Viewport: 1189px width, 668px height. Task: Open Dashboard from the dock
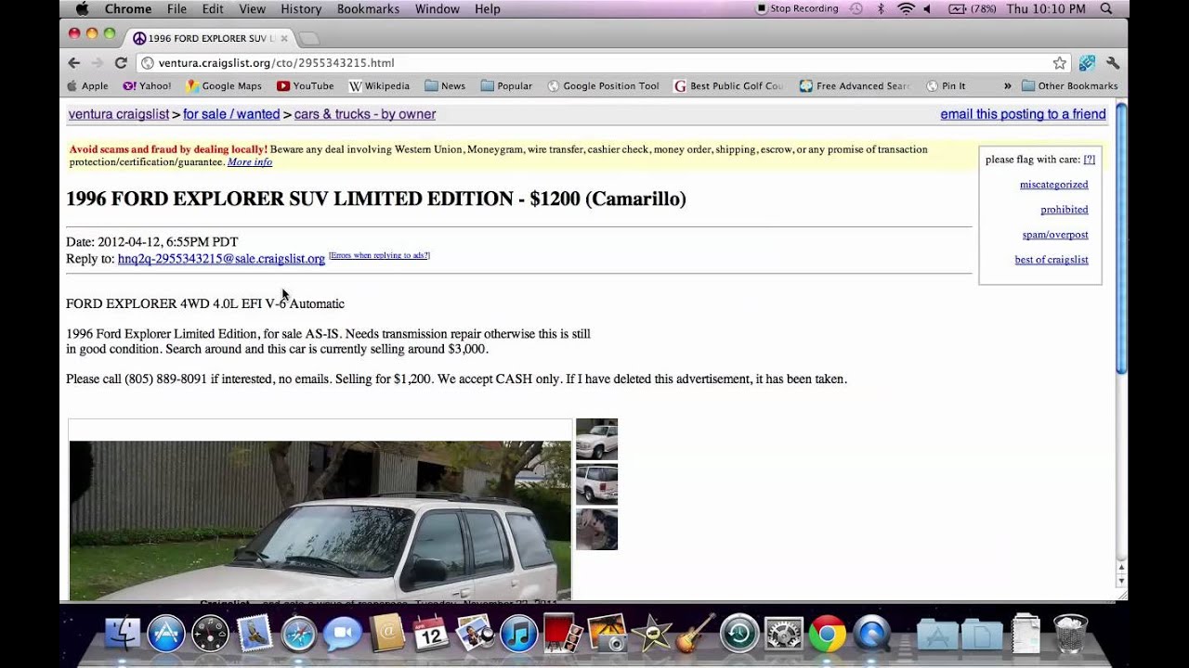tap(210, 635)
